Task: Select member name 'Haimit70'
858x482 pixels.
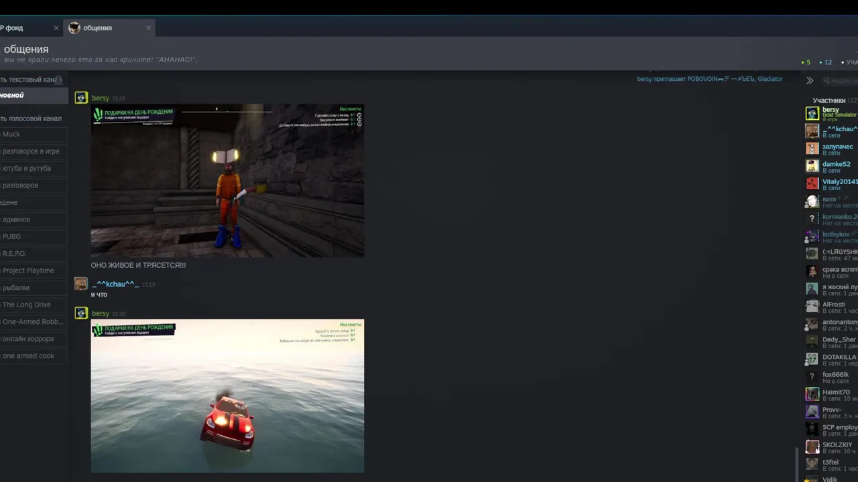Action: coord(836,392)
